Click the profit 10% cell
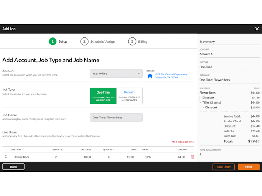The image size is (262, 196). click(148, 157)
